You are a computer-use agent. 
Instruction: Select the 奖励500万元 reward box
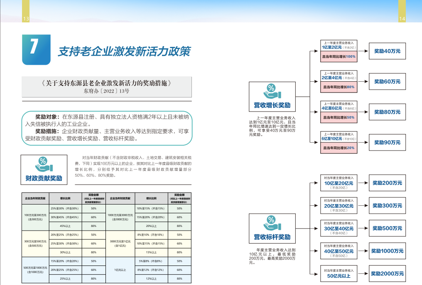tap(387, 228)
